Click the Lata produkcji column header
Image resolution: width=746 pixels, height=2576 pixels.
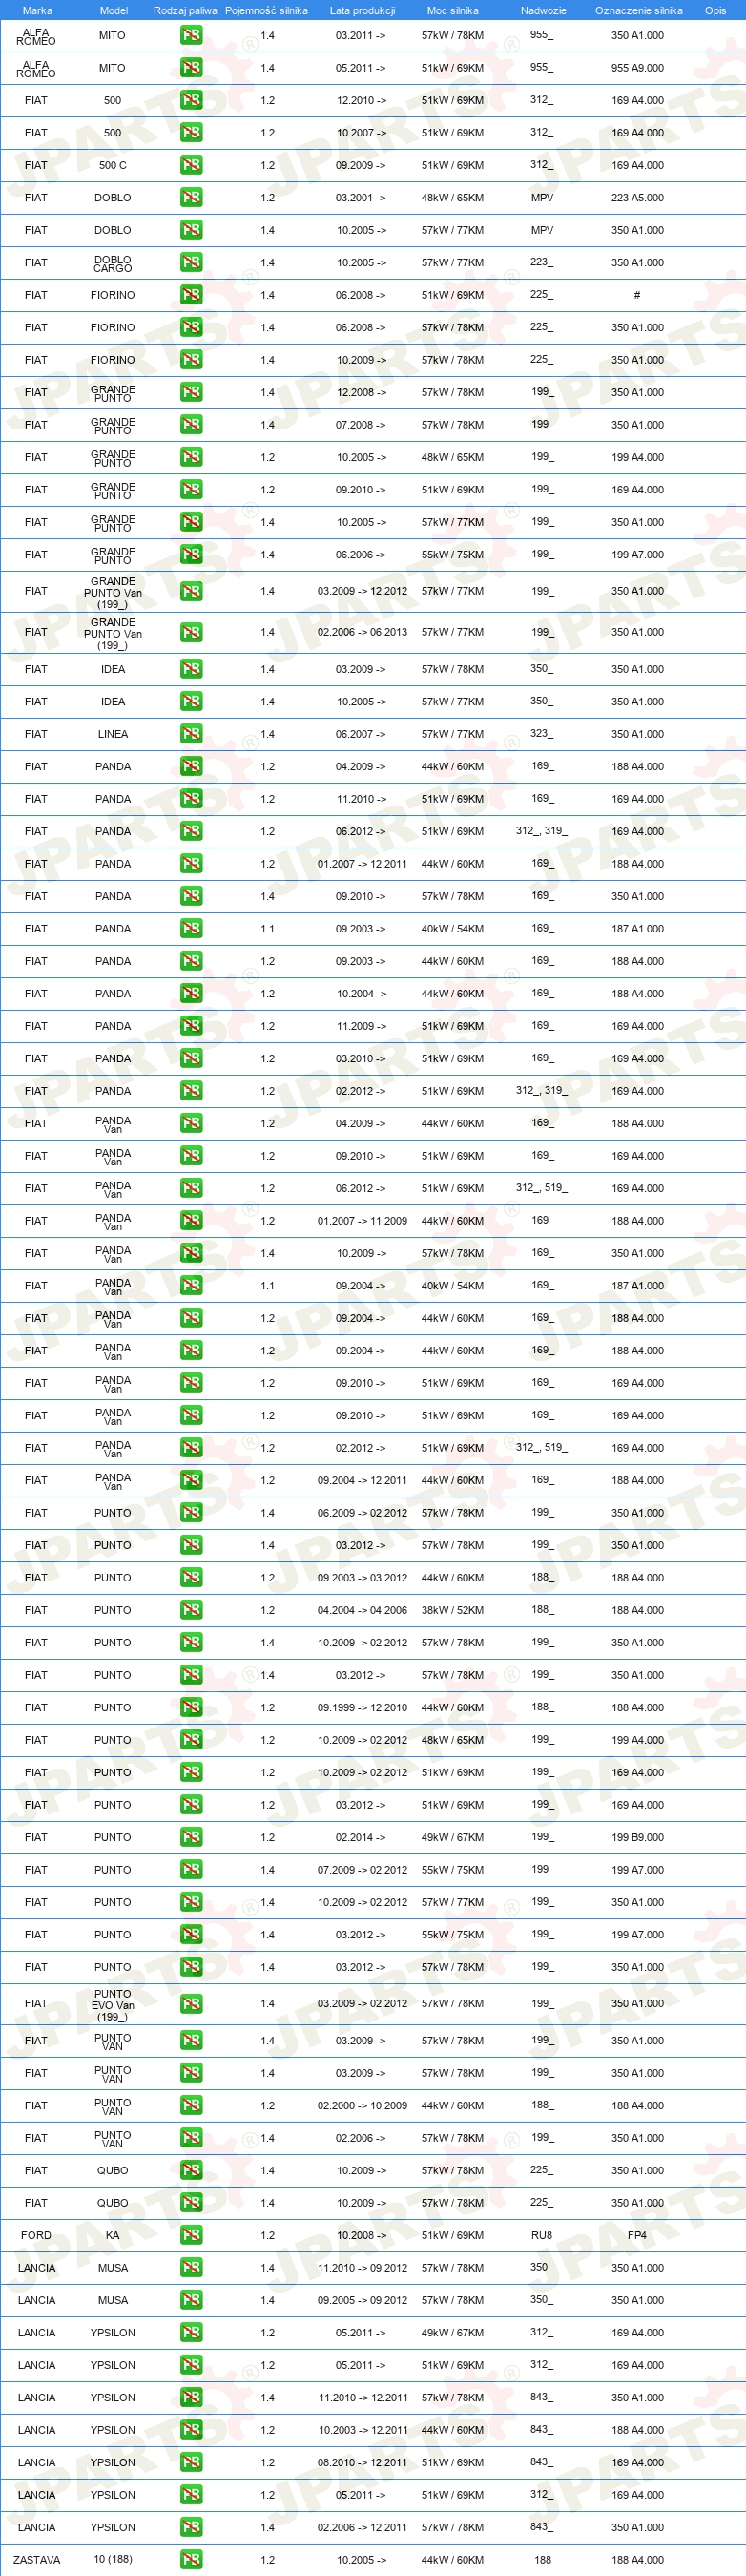tap(362, 11)
